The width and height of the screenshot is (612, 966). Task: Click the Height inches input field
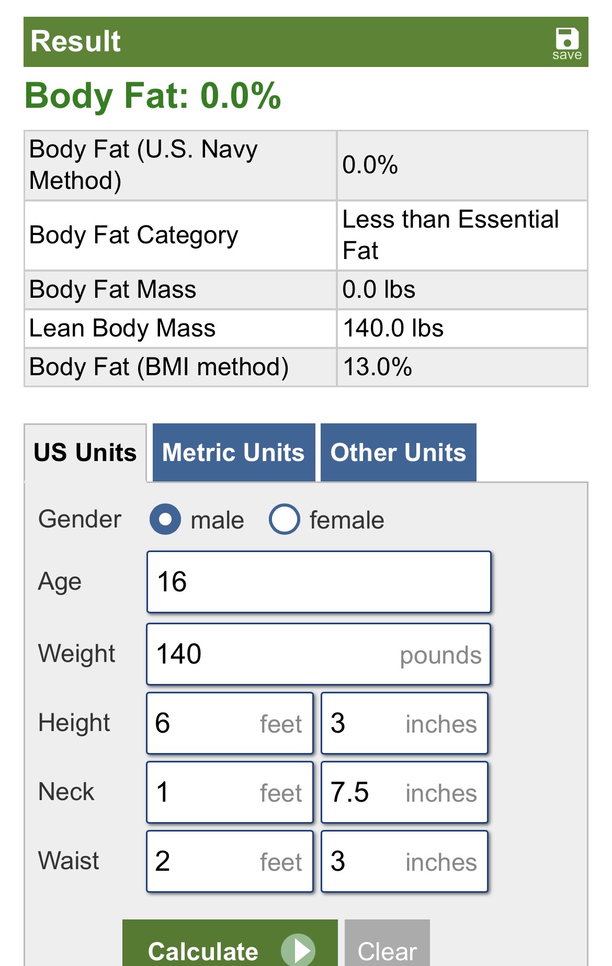405,723
